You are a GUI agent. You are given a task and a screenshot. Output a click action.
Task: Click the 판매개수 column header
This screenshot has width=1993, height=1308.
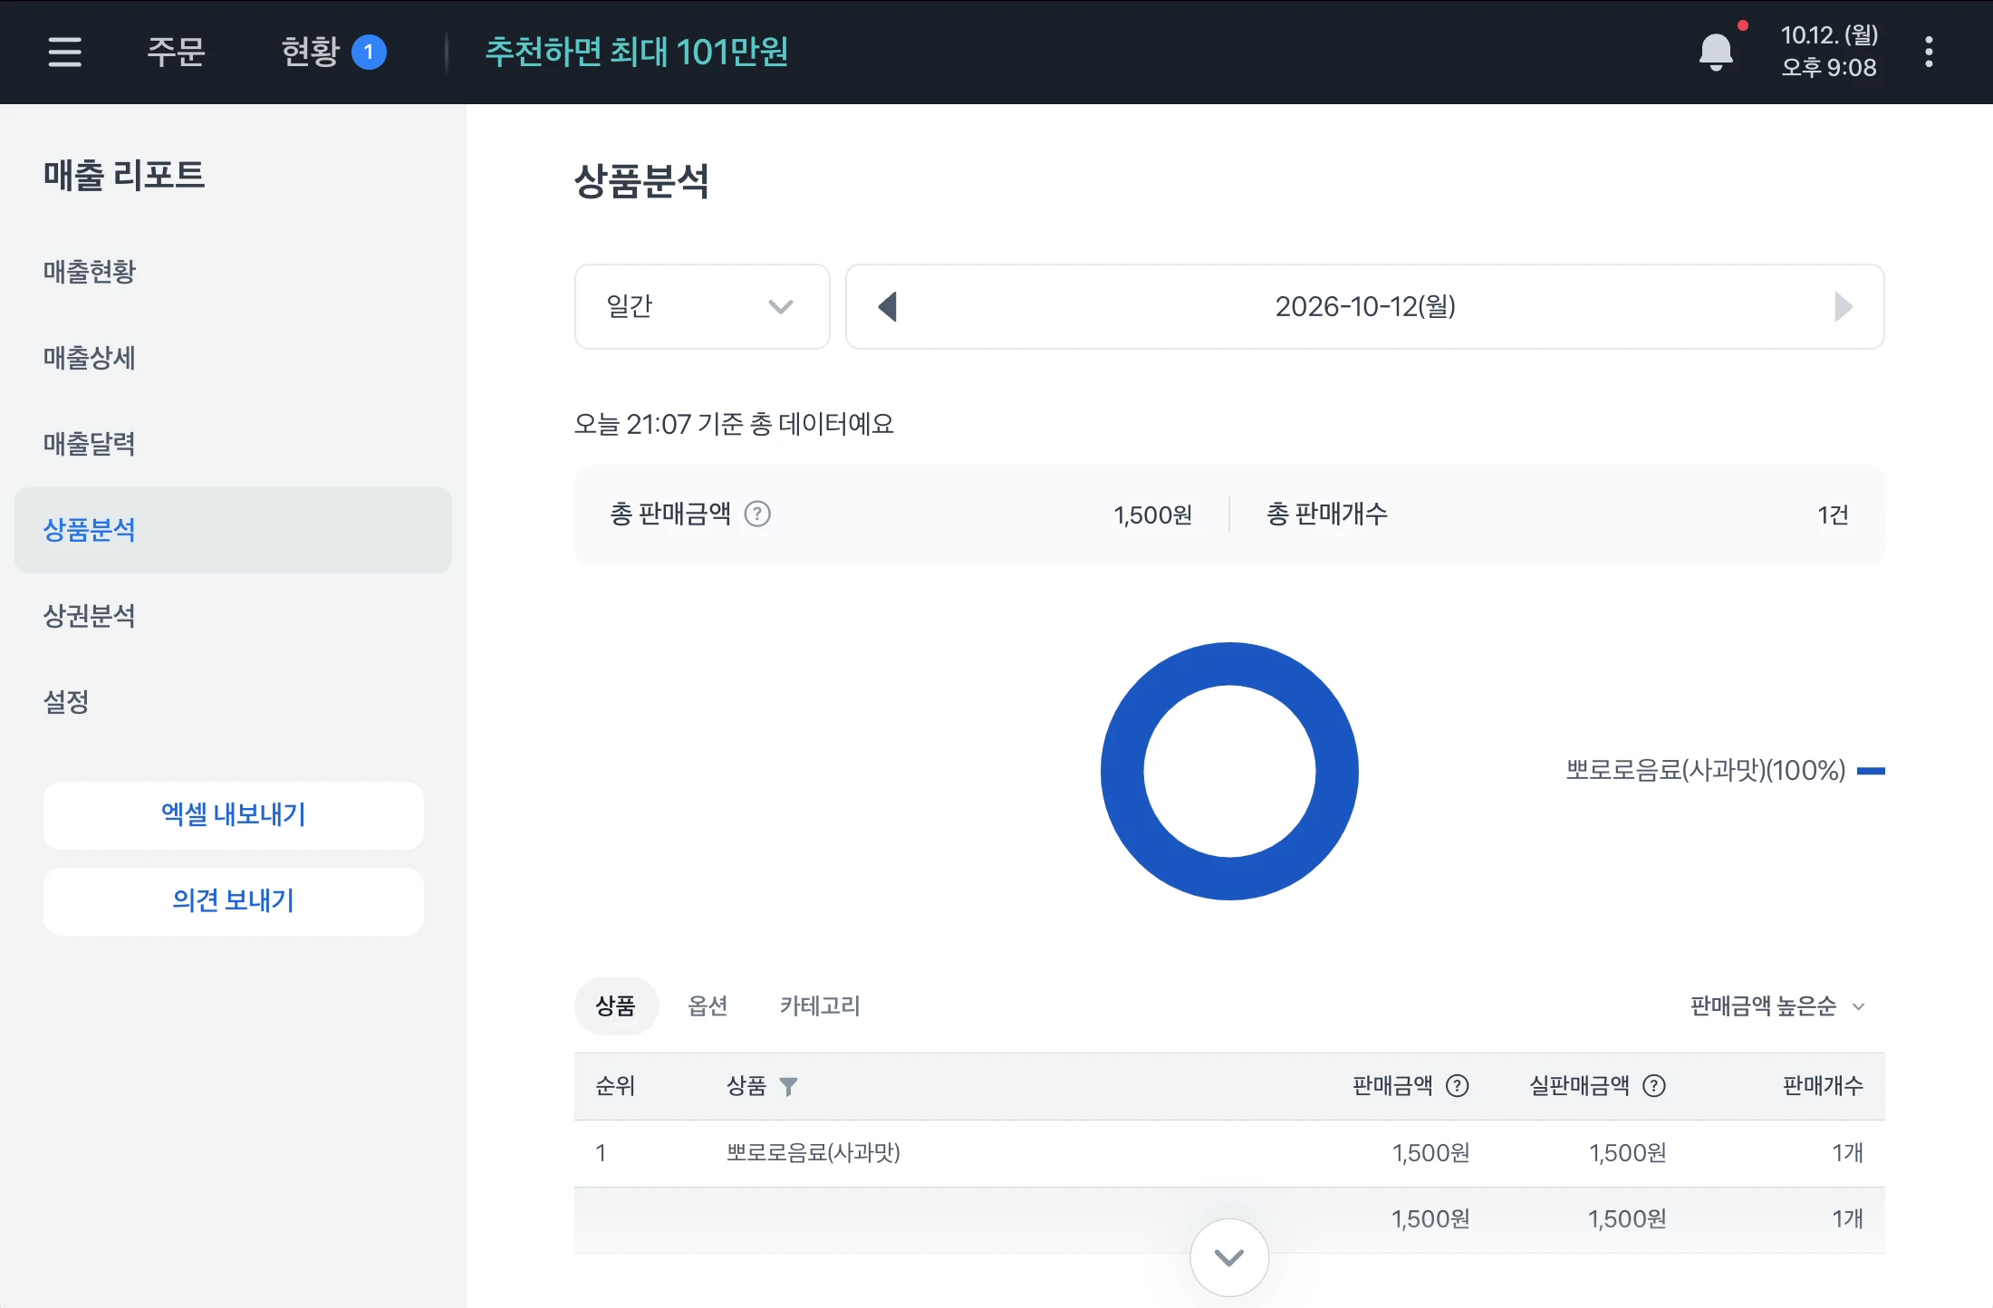(x=1823, y=1085)
